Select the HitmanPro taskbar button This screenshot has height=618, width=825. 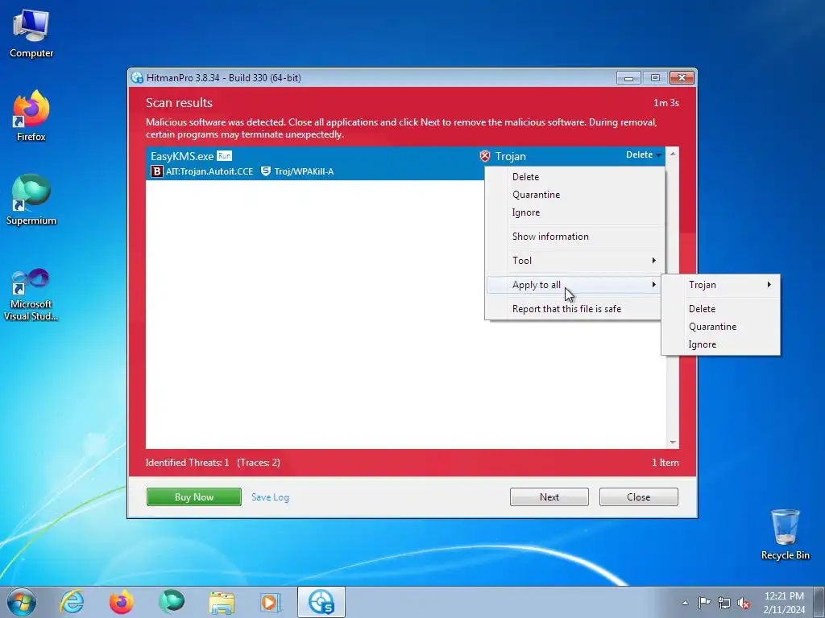point(321,602)
